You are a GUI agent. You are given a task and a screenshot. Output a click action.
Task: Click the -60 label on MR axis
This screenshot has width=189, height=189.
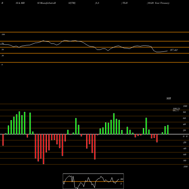coord(184,155)
